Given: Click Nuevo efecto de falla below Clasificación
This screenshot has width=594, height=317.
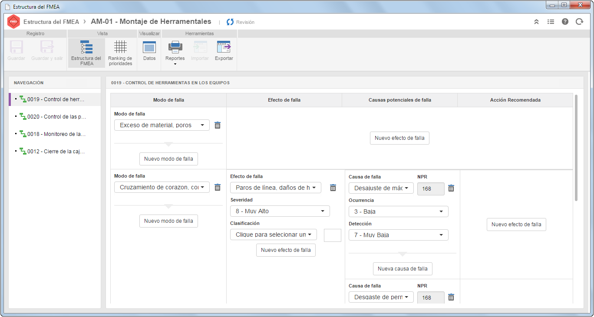Looking at the screenshot, I should [286, 250].
